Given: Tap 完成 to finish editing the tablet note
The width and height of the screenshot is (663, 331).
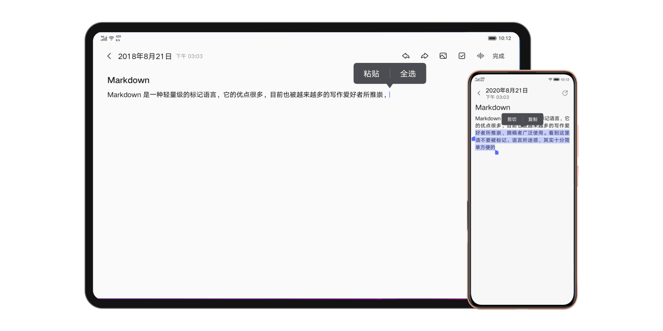Looking at the screenshot, I should 498,56.
